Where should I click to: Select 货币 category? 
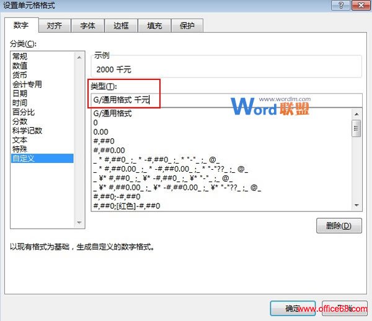[42, 75]
